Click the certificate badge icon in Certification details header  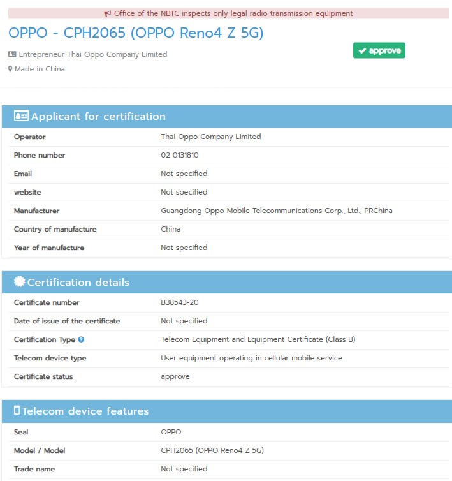coord(19,282)
